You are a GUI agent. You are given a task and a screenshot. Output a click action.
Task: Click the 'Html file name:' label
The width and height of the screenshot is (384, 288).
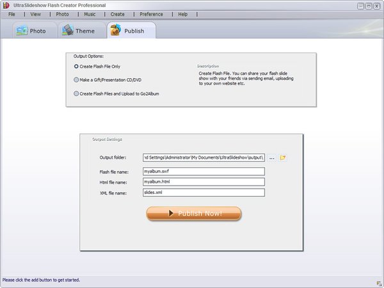[x=113, y=182]
